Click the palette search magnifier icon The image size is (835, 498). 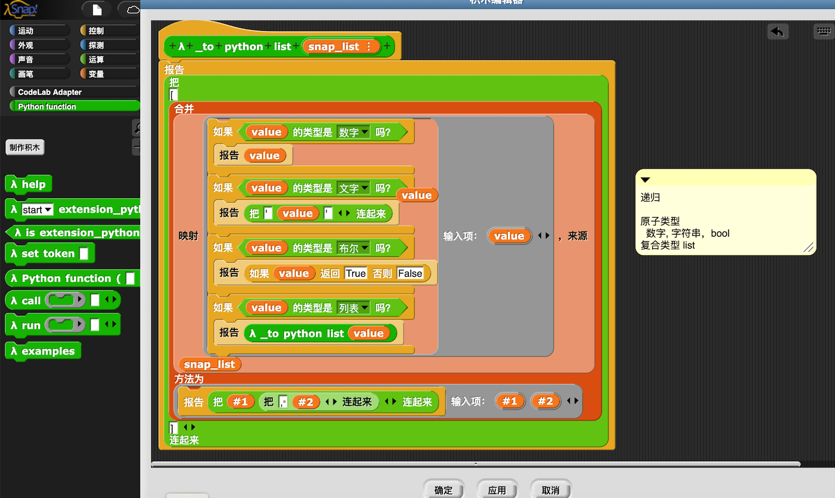pyautogui.click(x=137, y=128)
